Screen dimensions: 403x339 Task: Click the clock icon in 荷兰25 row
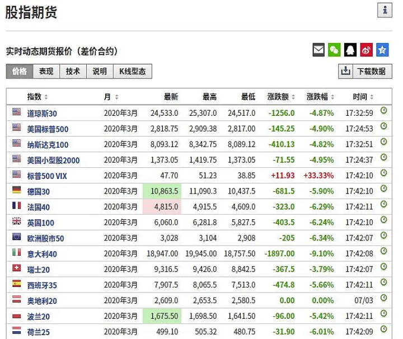(384, 329)
